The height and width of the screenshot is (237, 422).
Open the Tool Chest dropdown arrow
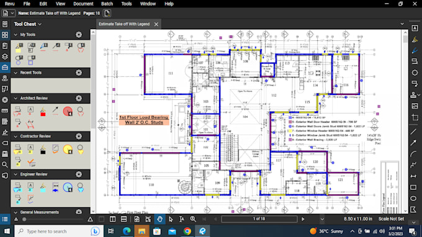[x=40, y=24]
